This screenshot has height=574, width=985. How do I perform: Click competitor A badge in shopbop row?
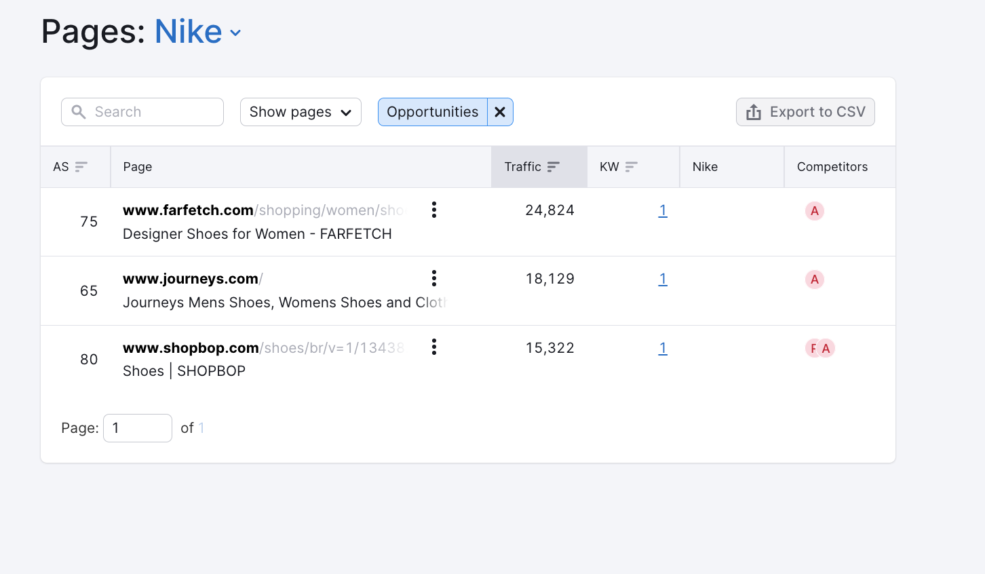826,349
